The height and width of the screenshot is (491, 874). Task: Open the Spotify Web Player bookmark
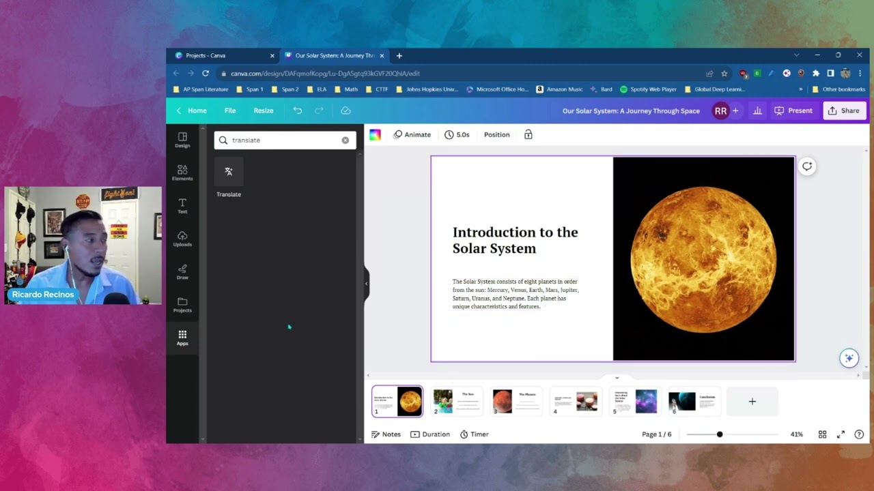[648, 89]
